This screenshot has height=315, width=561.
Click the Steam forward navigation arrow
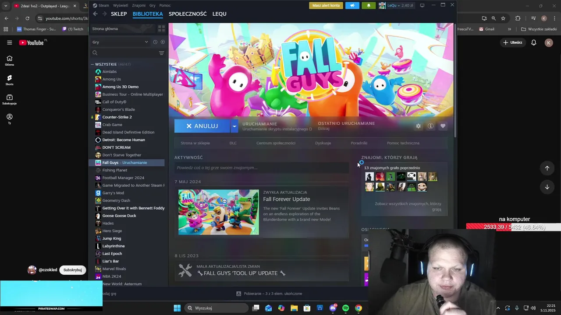[x=104, y=14]
